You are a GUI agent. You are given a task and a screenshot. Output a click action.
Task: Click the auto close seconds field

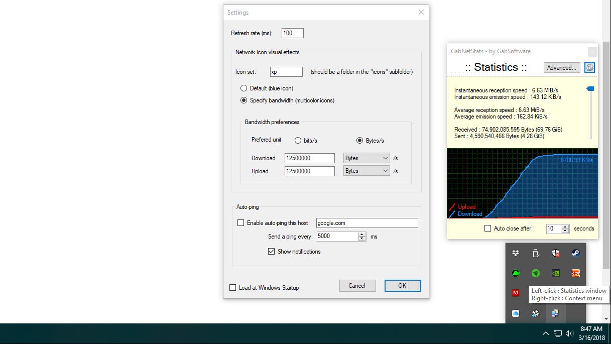tap(554, 228)
